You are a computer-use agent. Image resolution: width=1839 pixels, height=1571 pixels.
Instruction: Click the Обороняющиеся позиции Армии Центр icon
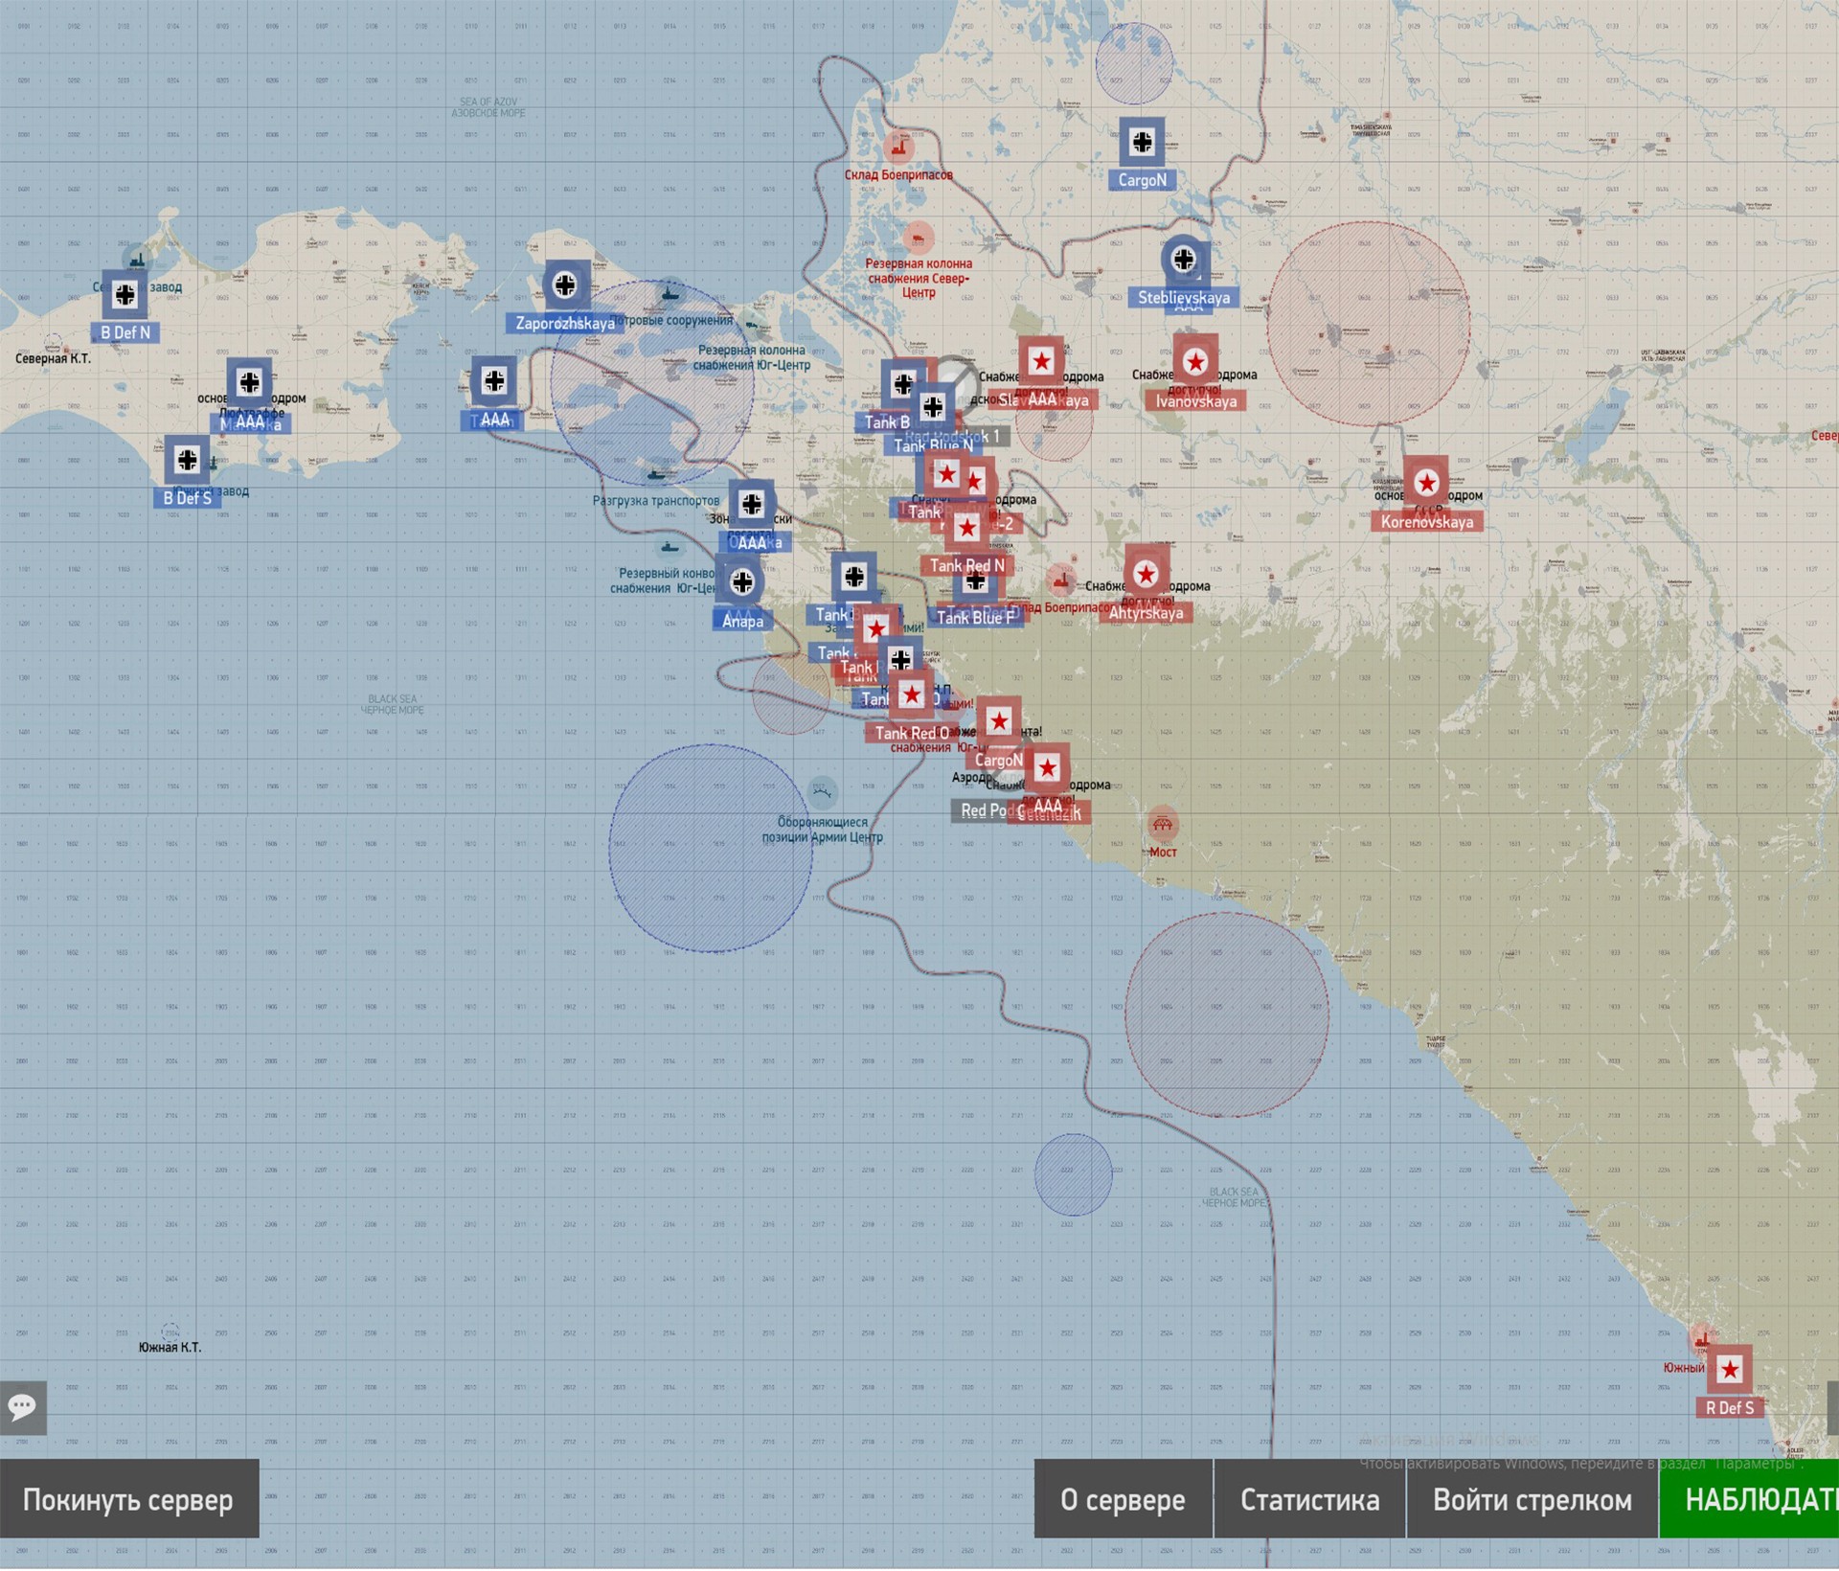[822, 792]
